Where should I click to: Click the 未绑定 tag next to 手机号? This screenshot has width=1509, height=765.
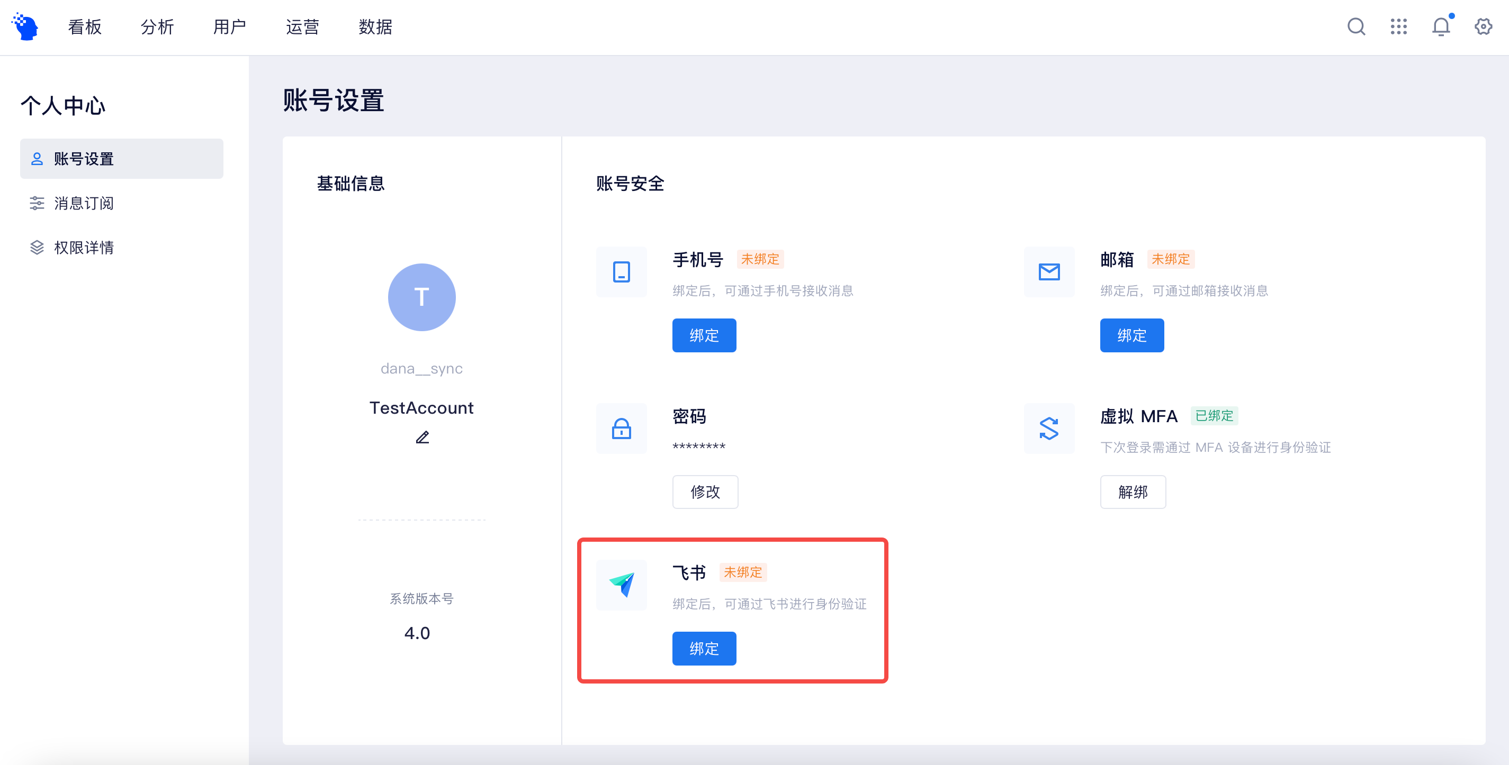(x=760, y=259)
